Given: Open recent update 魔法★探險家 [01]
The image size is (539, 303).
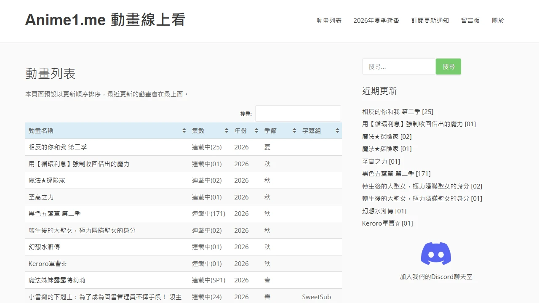Looking at the screenshot, I should (x=387, y=149).
